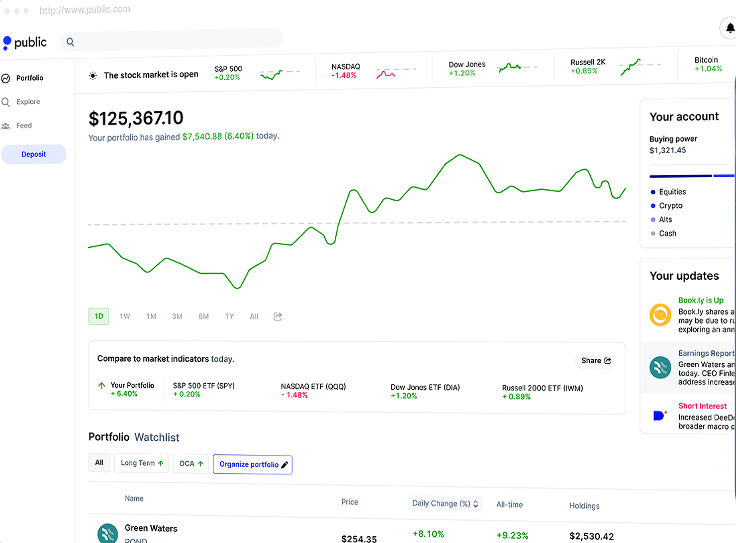Open the Daily Change sort dropdown

[445, 503]
